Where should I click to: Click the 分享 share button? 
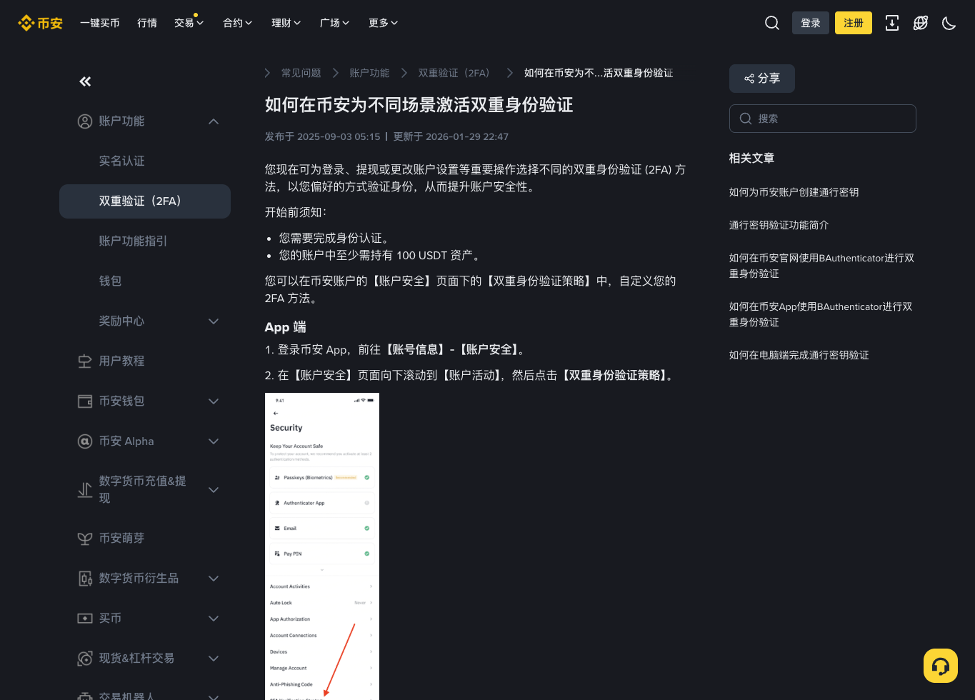click(x=762, y=79)
